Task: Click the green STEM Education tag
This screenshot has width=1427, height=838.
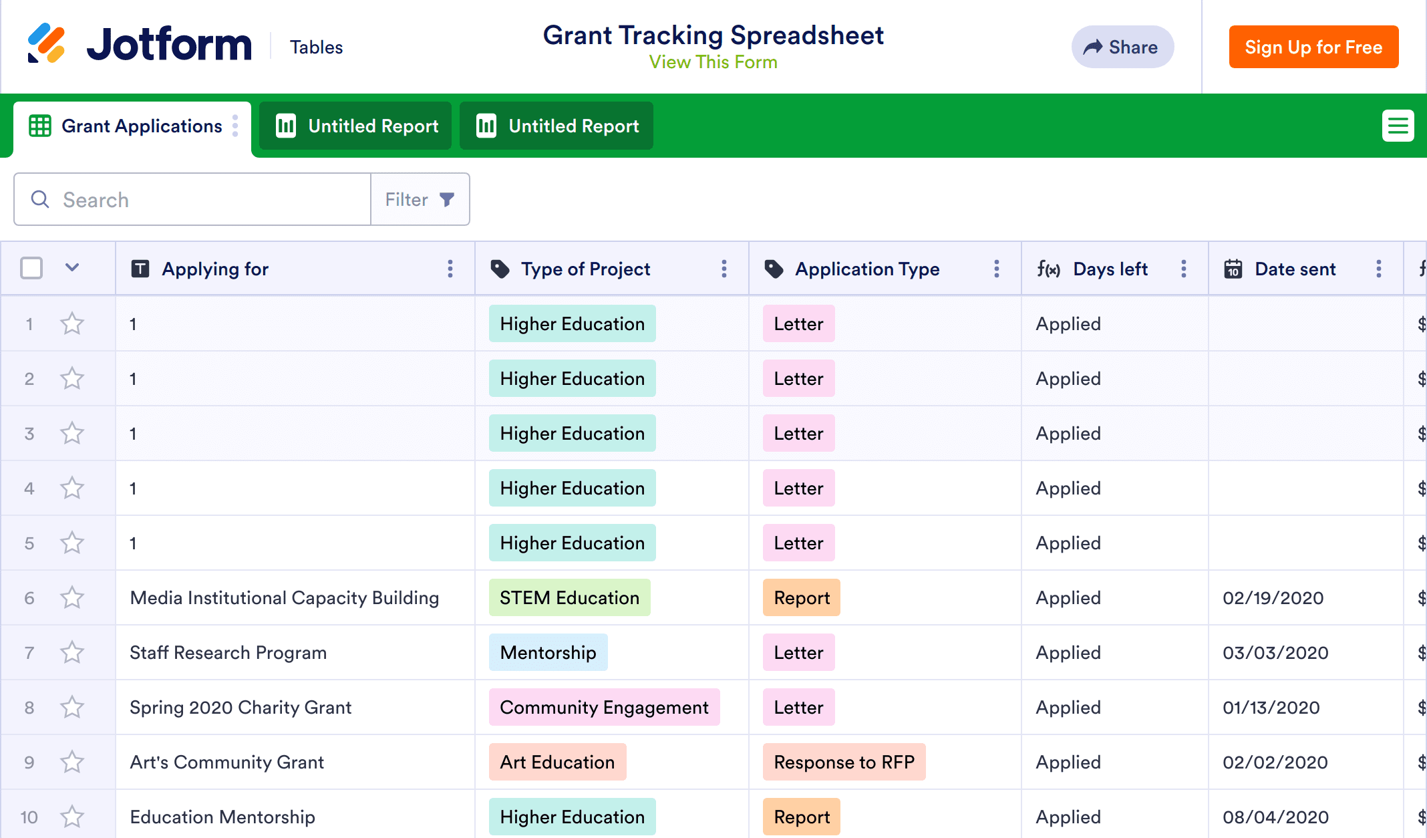Action: (569, 597)
